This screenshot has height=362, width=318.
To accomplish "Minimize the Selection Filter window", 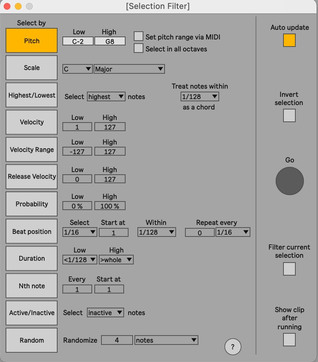I will click(18, 6).
